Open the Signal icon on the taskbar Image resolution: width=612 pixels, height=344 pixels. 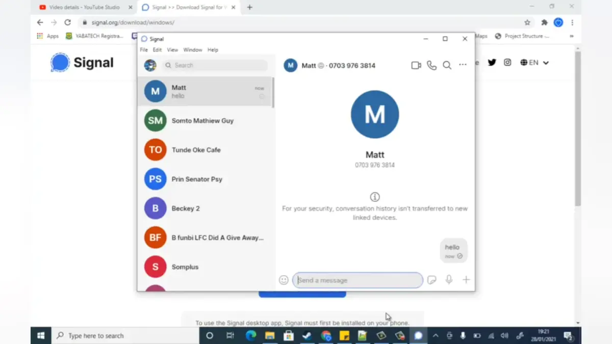click(x=418, y=335)
